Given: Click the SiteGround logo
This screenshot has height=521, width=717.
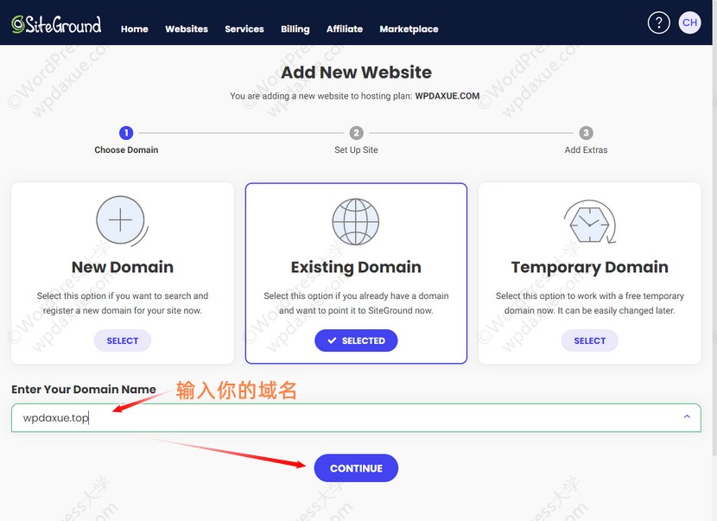Looking at the screenshot, I should pos(56,24).
